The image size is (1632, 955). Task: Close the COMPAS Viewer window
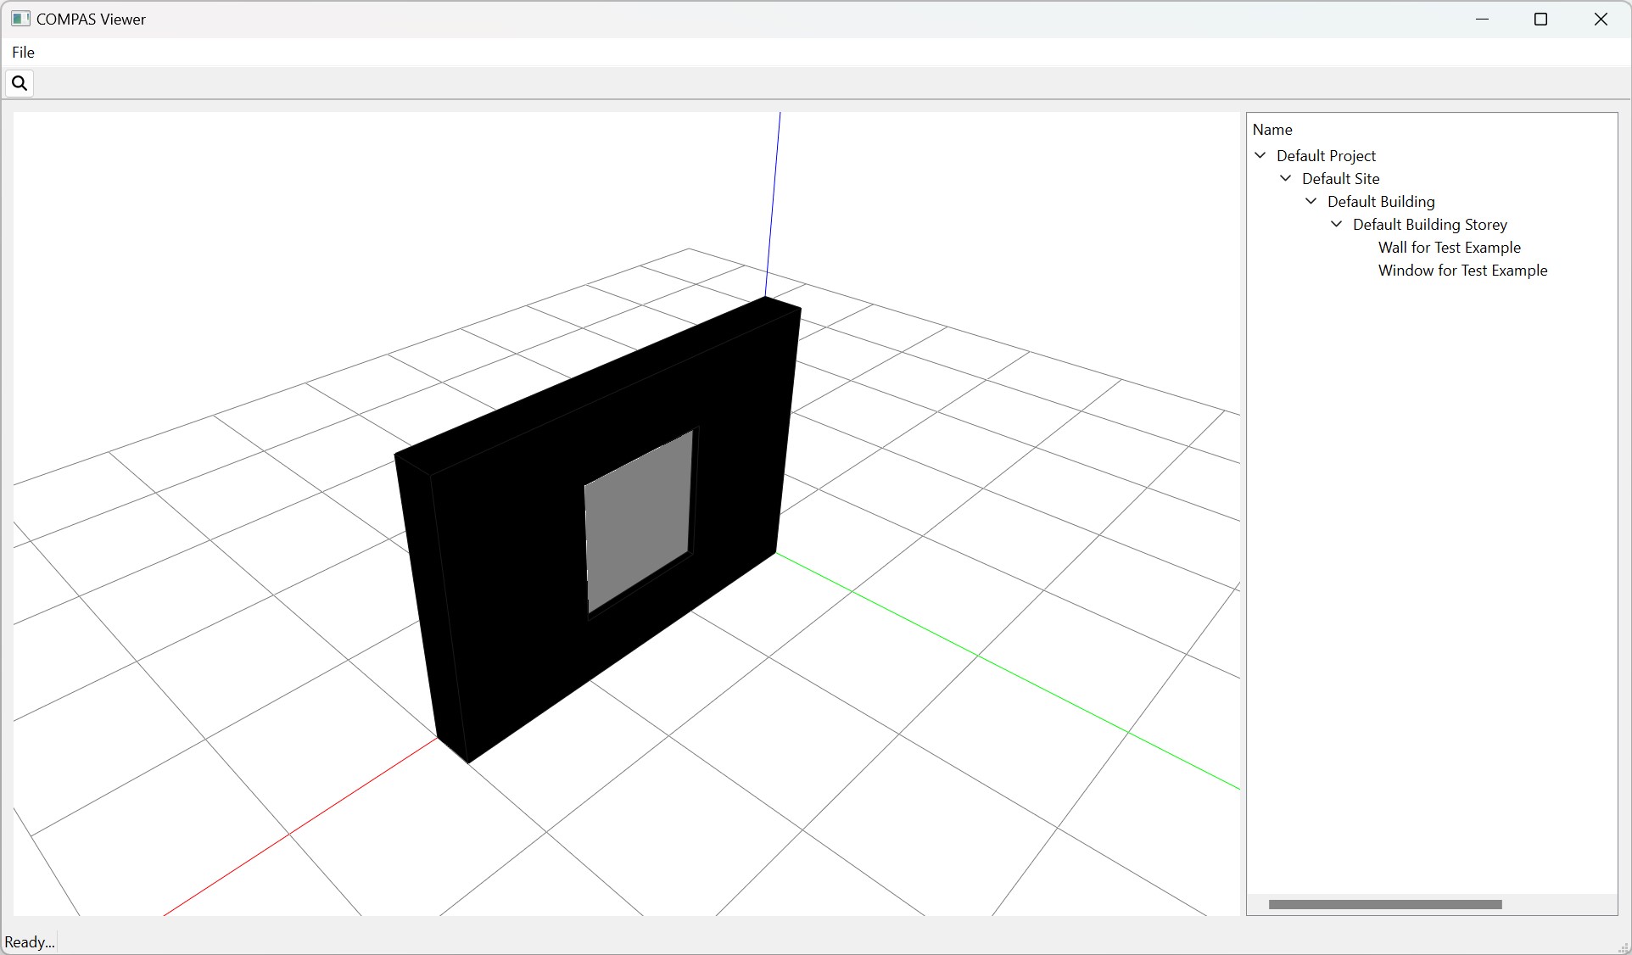click(1601, 20)
